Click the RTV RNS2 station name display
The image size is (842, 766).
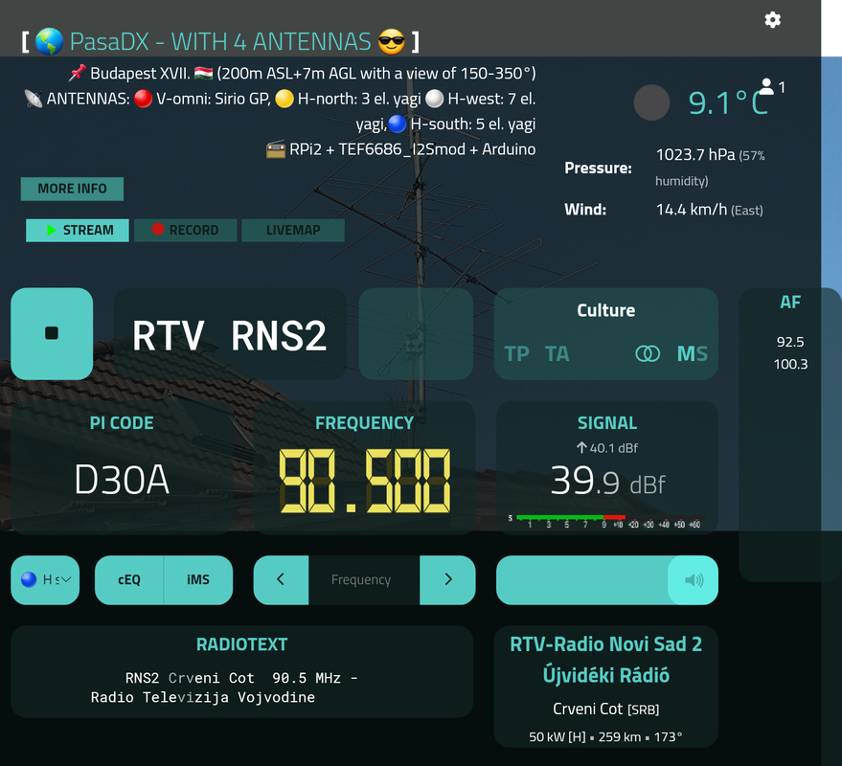pos(229,336)
